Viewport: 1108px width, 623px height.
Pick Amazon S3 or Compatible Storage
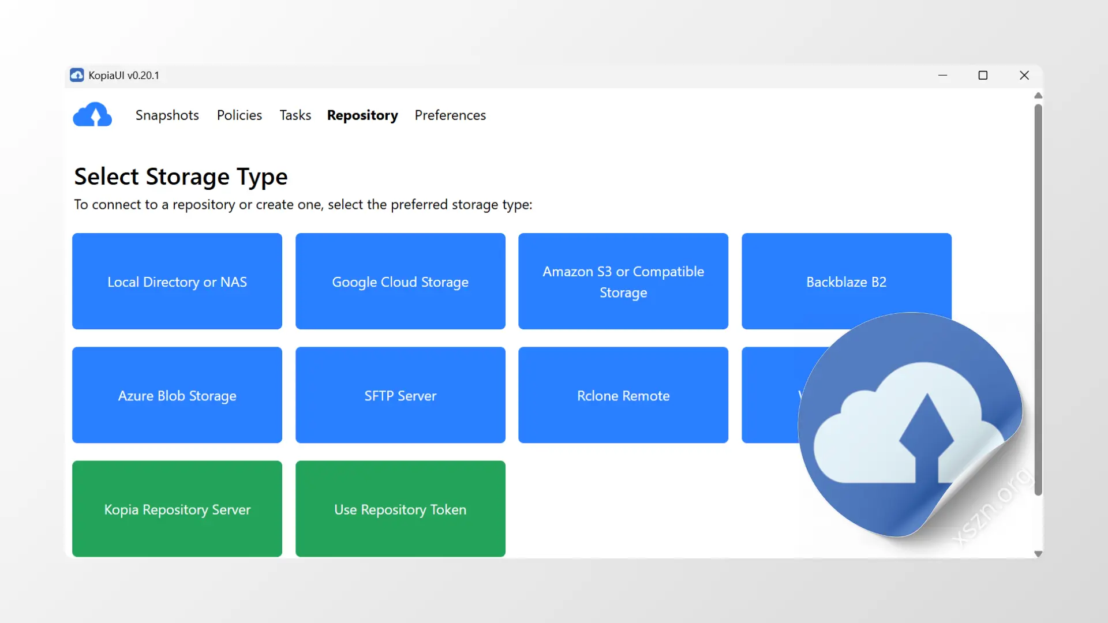[623, 282]
